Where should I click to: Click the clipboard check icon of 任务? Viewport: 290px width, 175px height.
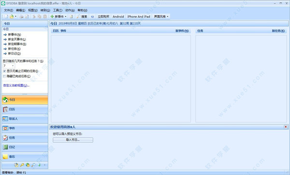pos(5,138)
